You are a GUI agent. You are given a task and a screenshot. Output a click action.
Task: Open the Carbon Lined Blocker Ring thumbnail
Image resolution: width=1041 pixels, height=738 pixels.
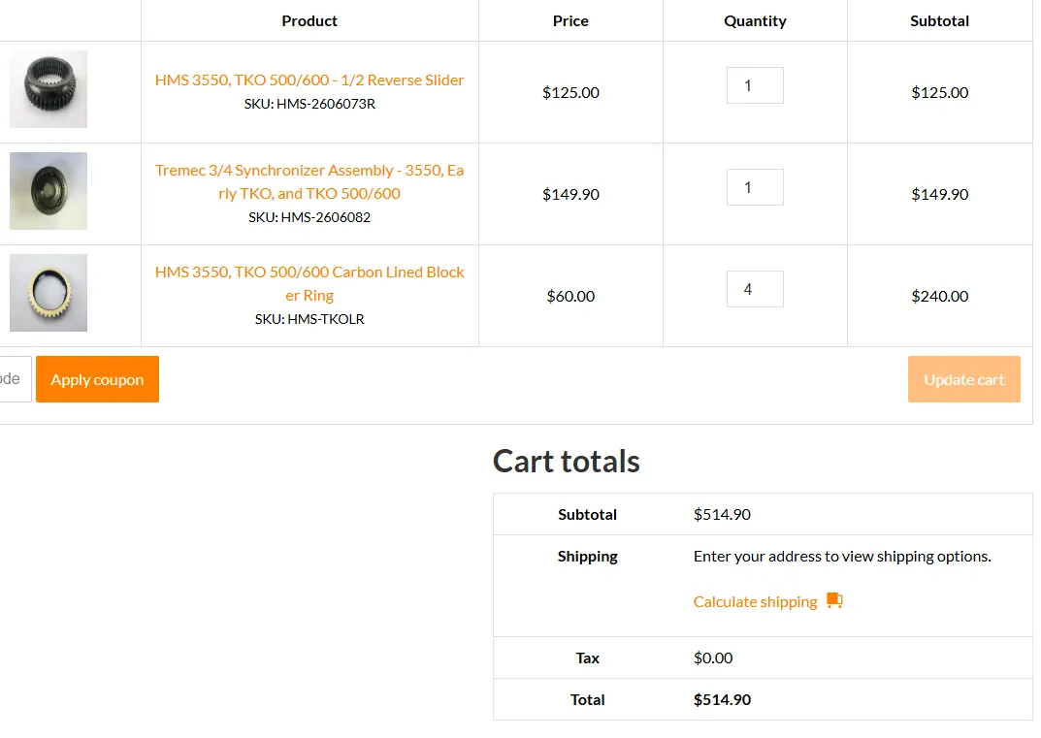[49, 293]
